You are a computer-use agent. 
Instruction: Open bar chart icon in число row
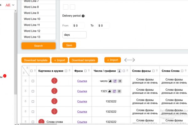click(x=110, y=81)
